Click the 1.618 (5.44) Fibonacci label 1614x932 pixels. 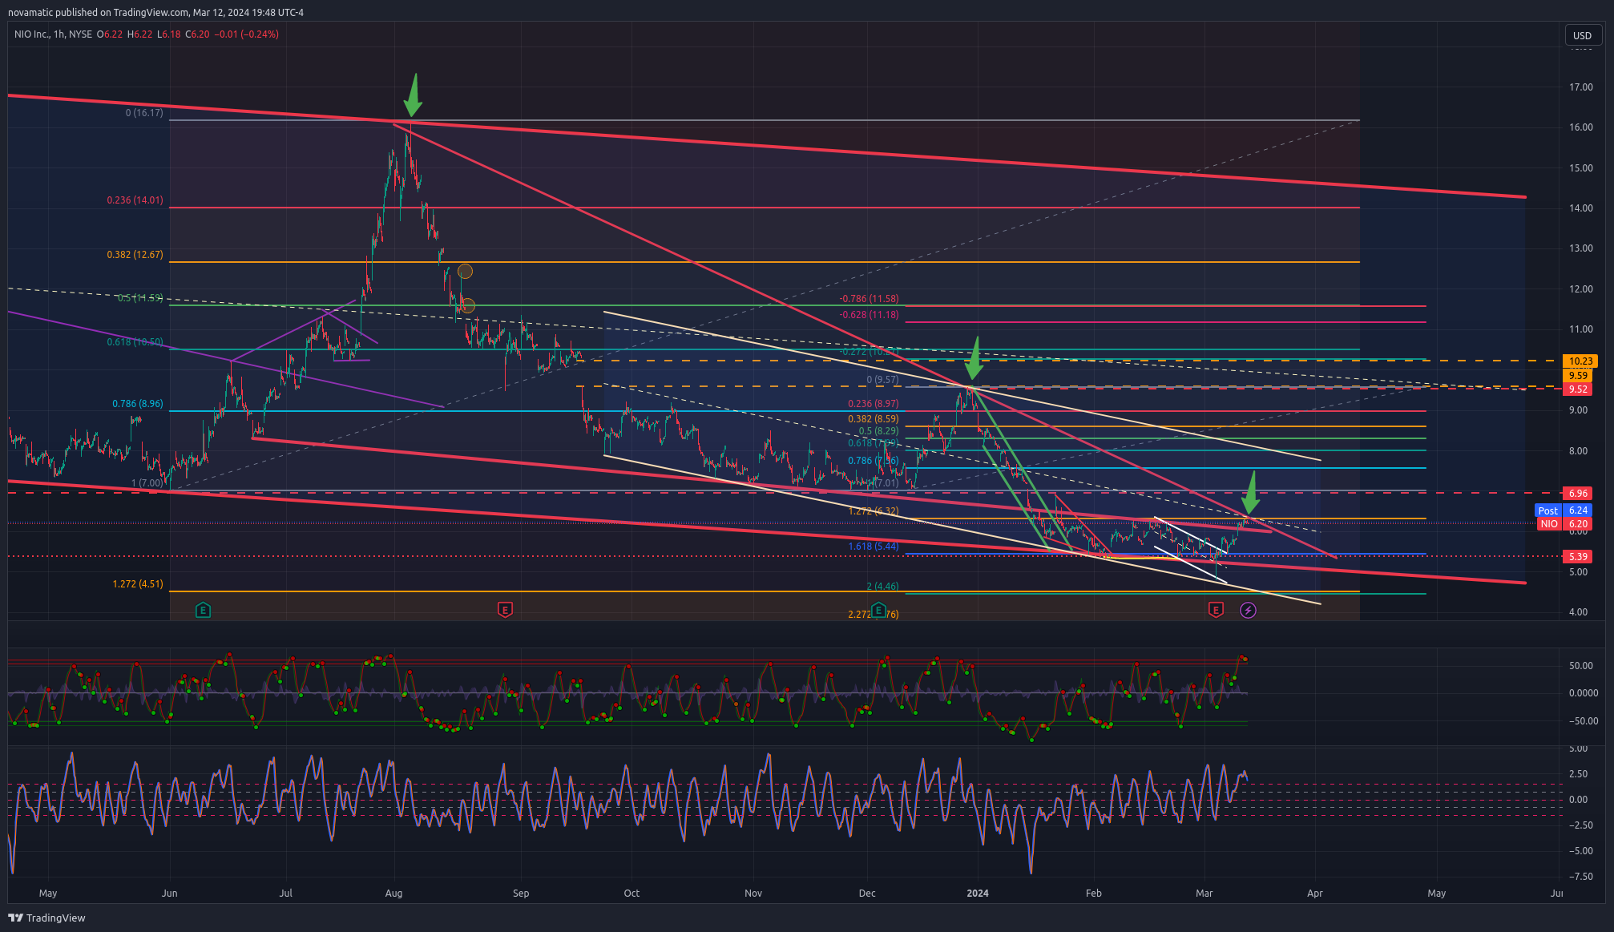[873, 547]
